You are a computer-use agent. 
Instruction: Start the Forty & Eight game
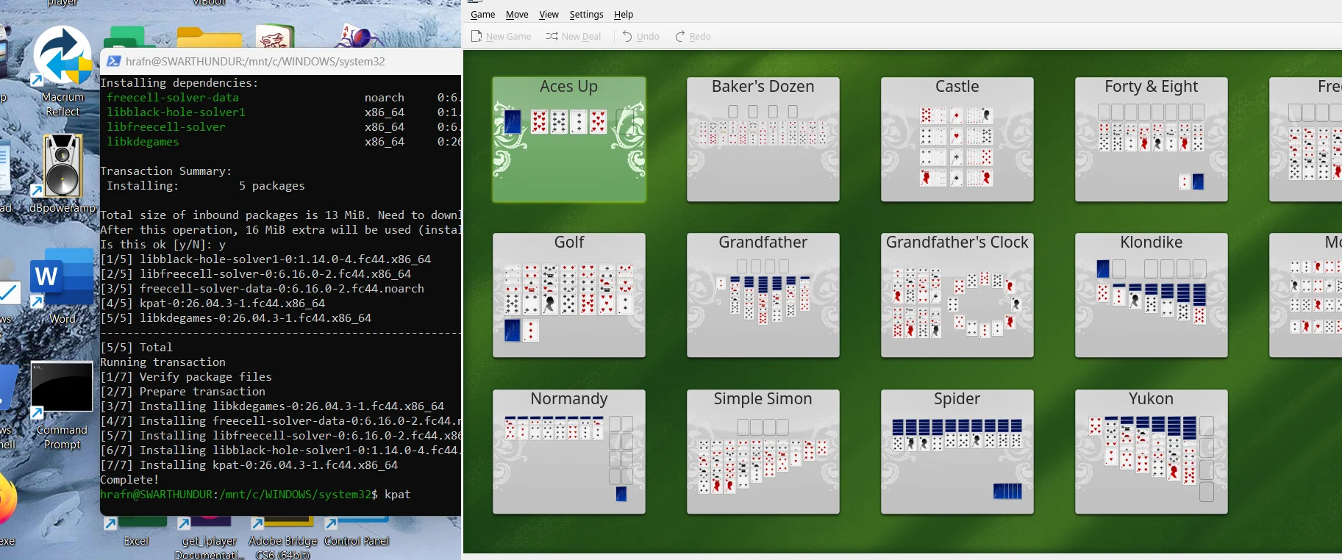(1152, 140)
